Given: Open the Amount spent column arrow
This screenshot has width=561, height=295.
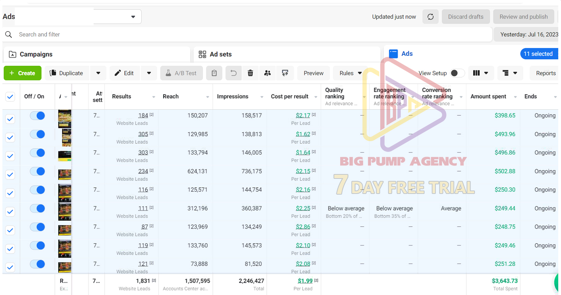Looking at the screenshot, I should pos(515,97).
